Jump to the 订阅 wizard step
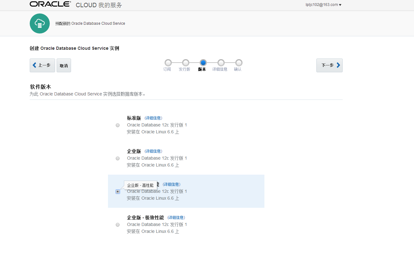Screen dimensions: 414x256 coord(168,63)
